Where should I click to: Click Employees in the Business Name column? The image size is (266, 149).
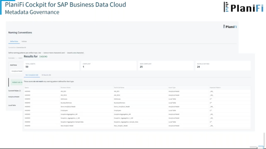pyautogui.click(x=64, y=111)
